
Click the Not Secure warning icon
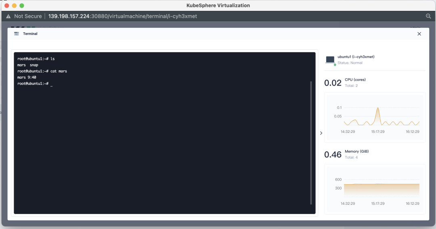tap(8, 17)
